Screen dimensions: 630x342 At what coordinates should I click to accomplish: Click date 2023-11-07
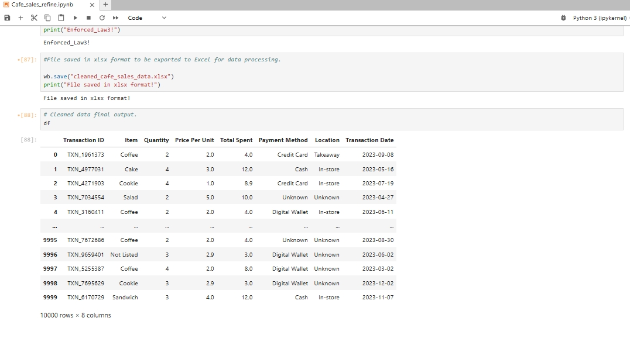pos(378,298)
